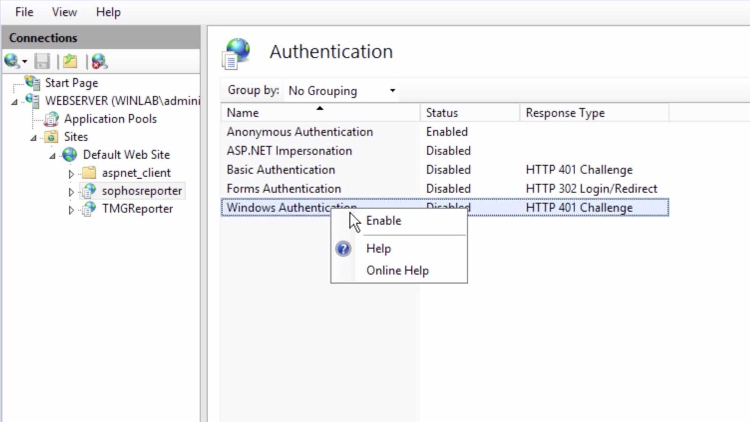
Task: Expand the sophosreporter tree node
Action: [71, 191]
